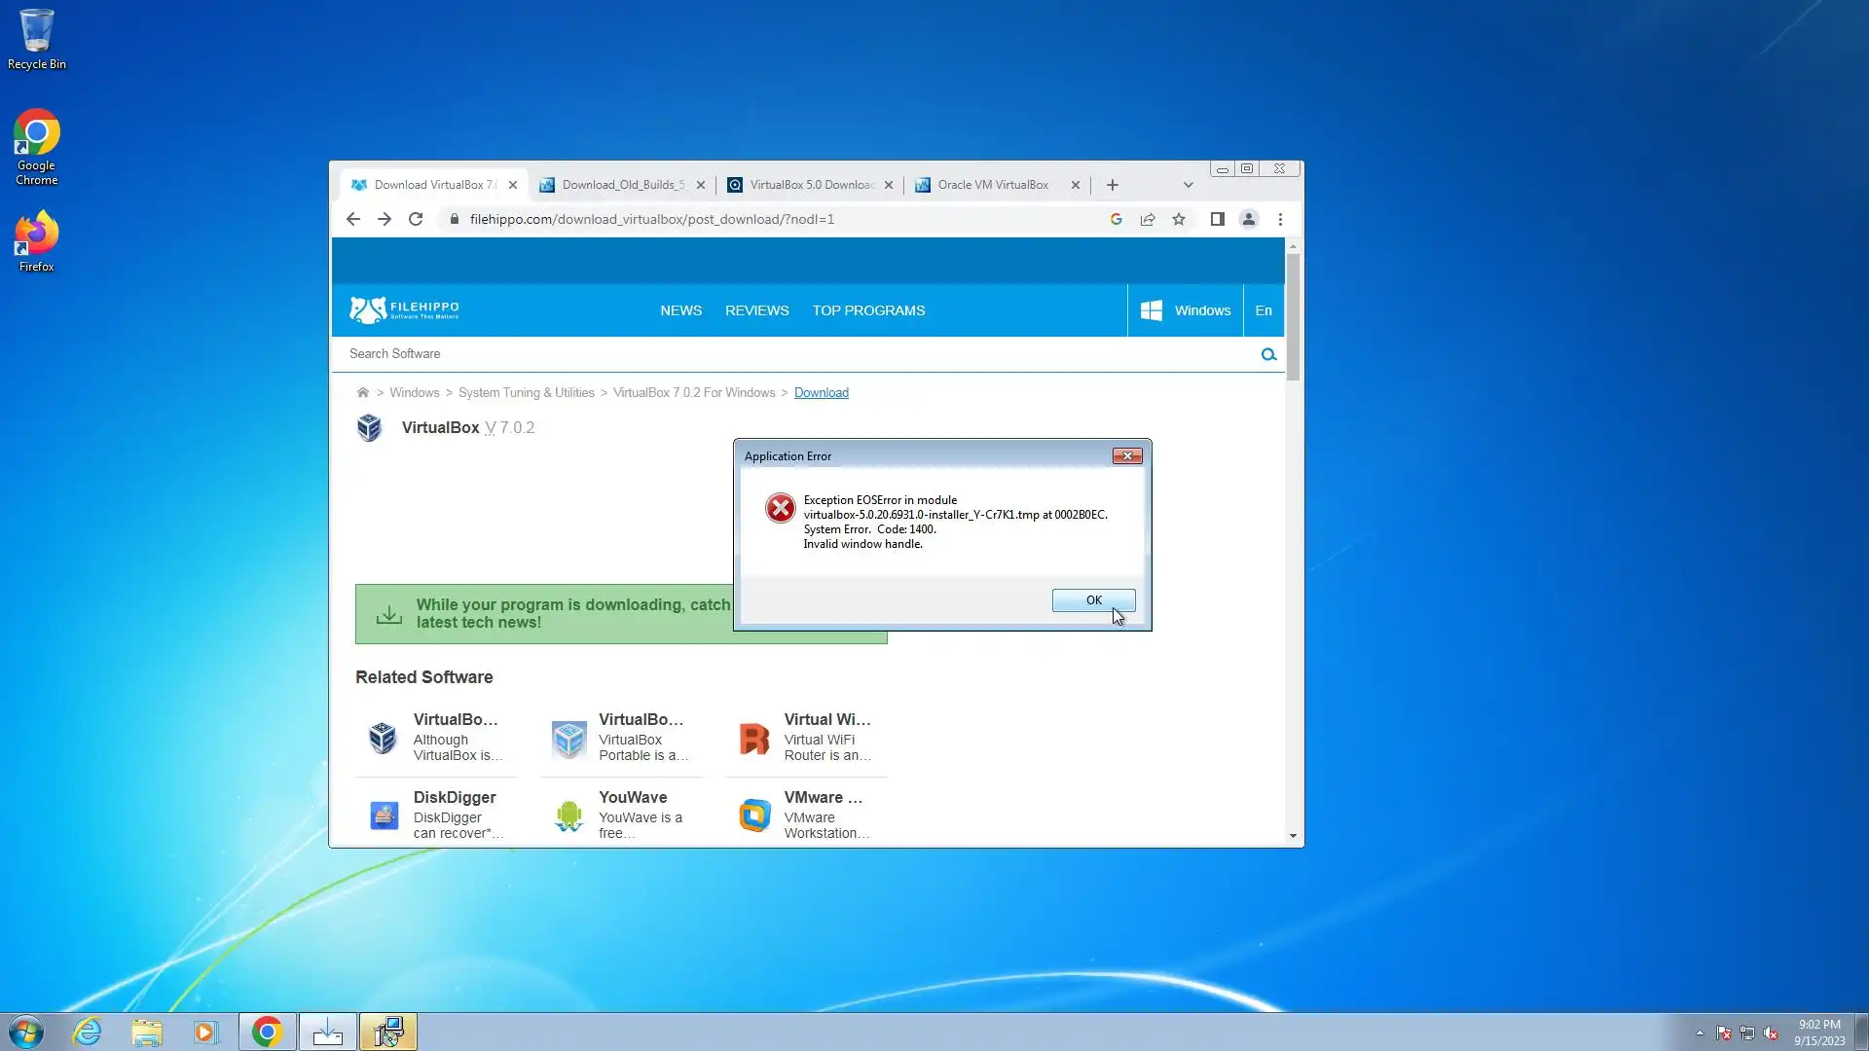Click the FileHippo search magnifier icon
This screenshot has width=1869, height=1051.
point(1268,354)
